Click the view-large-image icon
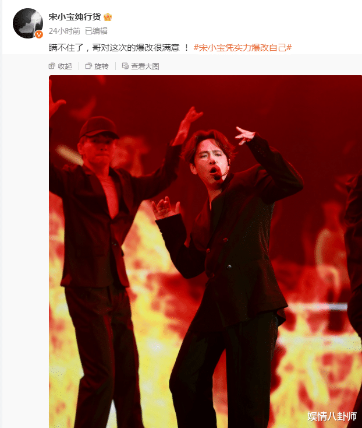The width and height of the screenshot is (362, 428). (x=125, y=66)
